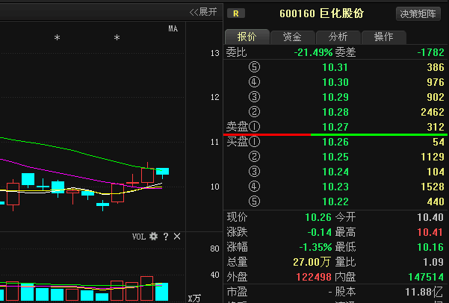Click 委差 value -1782
Image resolution: width=449 pixels, height=303 pixels.
[x=430, y=52]
